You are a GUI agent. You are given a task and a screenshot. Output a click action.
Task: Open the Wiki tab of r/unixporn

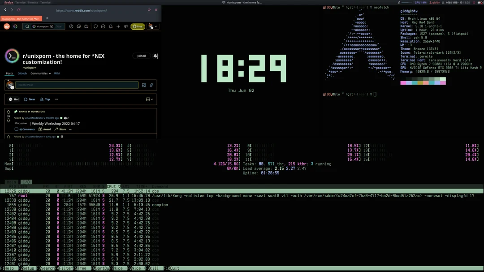pos(57,73)
